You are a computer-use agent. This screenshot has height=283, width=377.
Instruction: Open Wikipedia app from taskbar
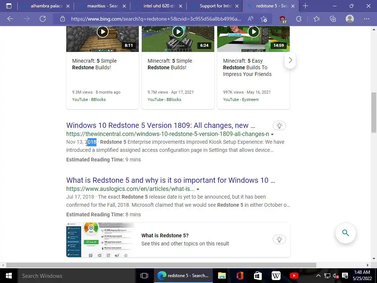tap(276, 276)
